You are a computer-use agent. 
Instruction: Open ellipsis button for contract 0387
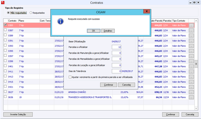click(191, 30)
